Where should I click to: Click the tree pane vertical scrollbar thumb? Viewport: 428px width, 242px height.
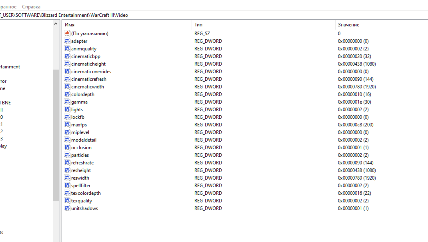[56, 135]
